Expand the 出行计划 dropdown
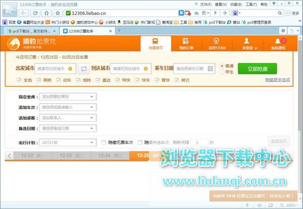 tap(68, 142)
